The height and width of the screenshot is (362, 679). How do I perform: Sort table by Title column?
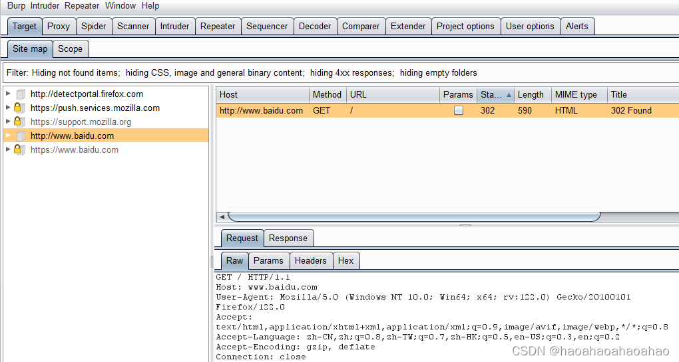pyautogui.click(x=642, y=94)
